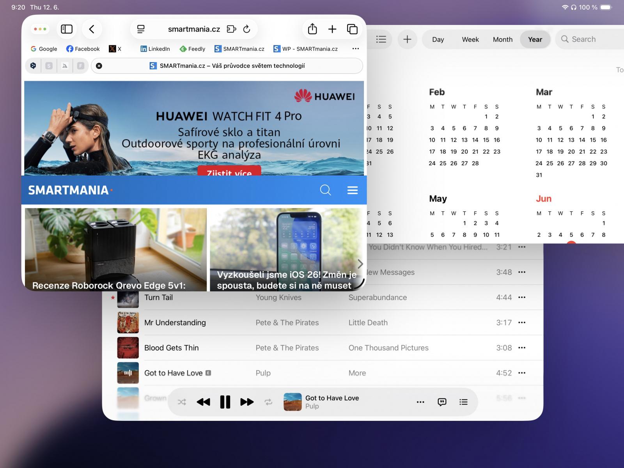Show more bookmarks with the ellipsis
This screenshot has width=624, height=468.
click(x=355, y=49)
